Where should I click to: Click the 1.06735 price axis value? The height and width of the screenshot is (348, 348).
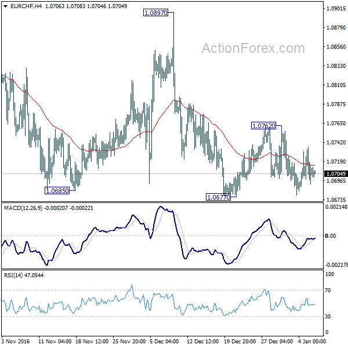click(x=336, y=200)
